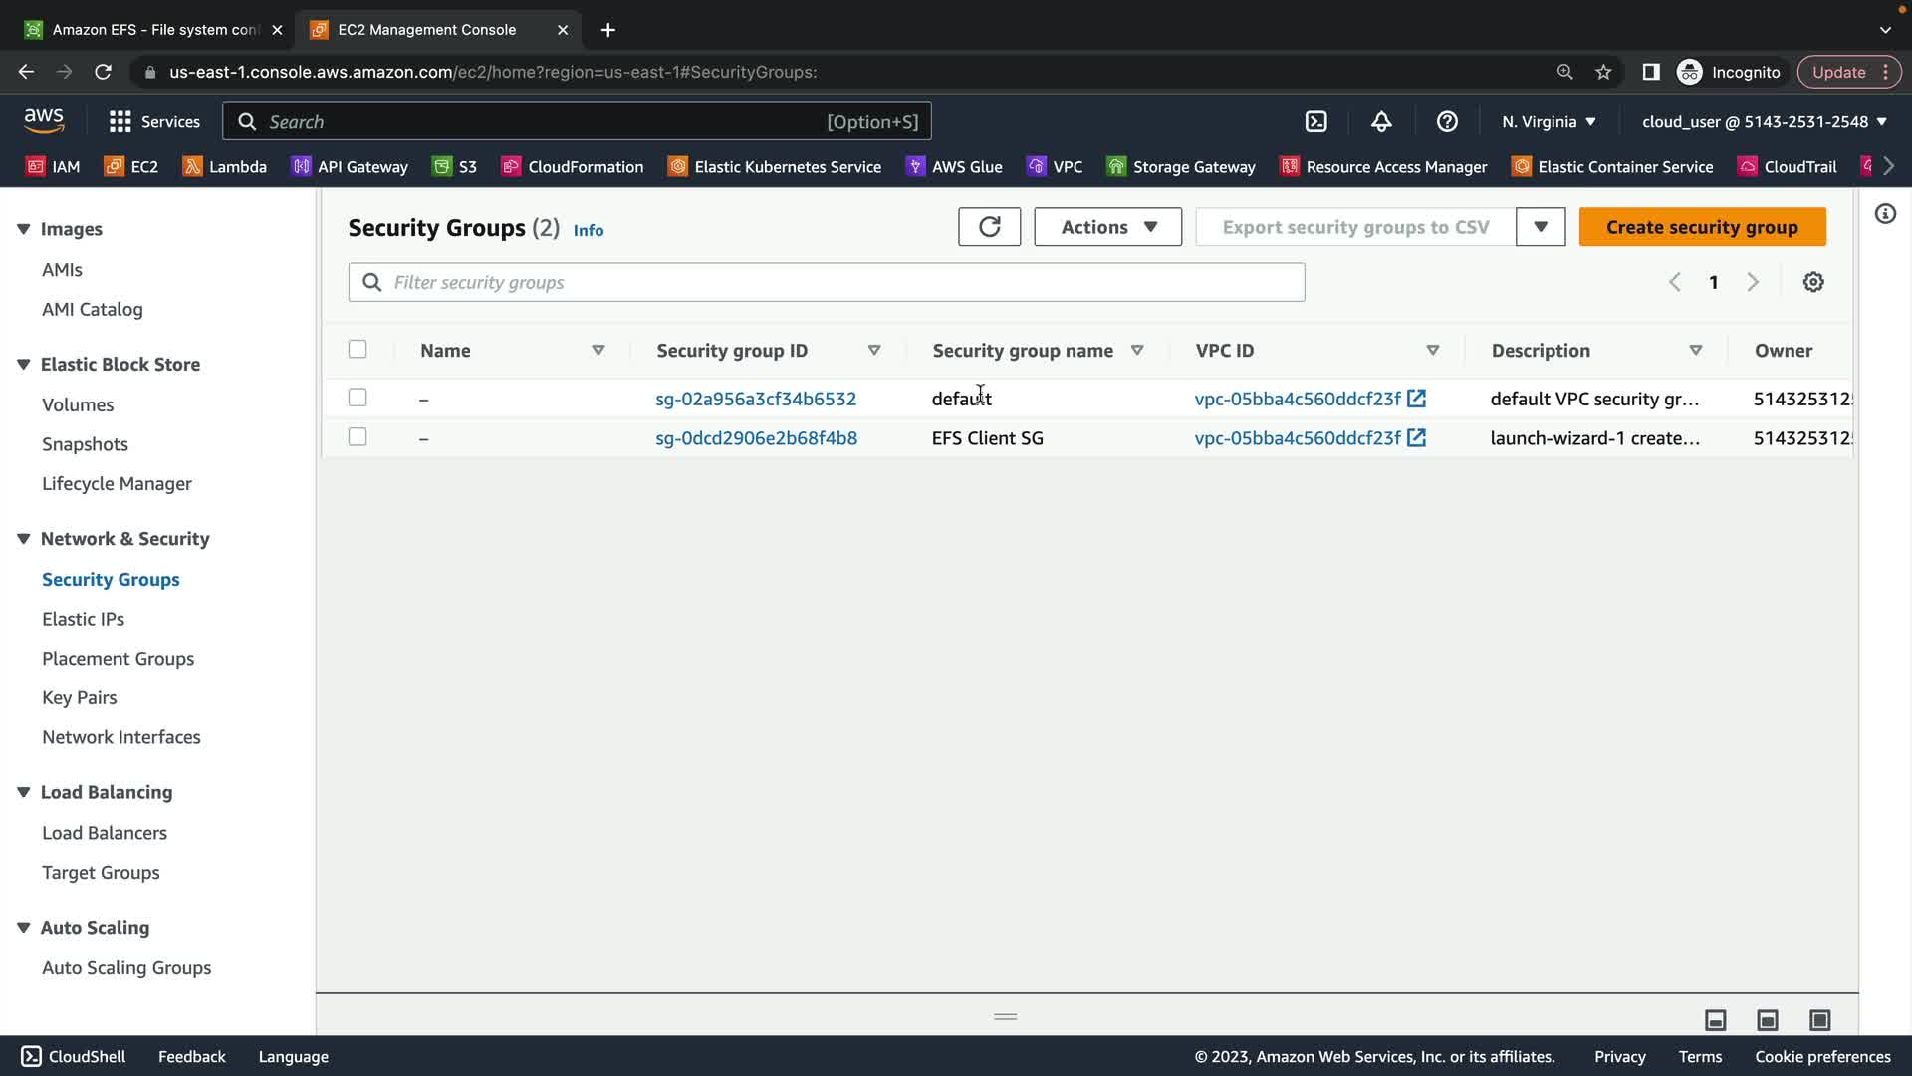Toggle the select-all checkbox in table header

click(x=358, y=349)
